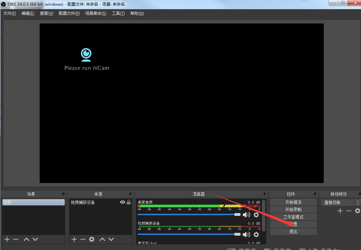Viewport: 361px width, 250px height.
Task: Open source properties gear in 来源 panel
Action: [92, 239]
